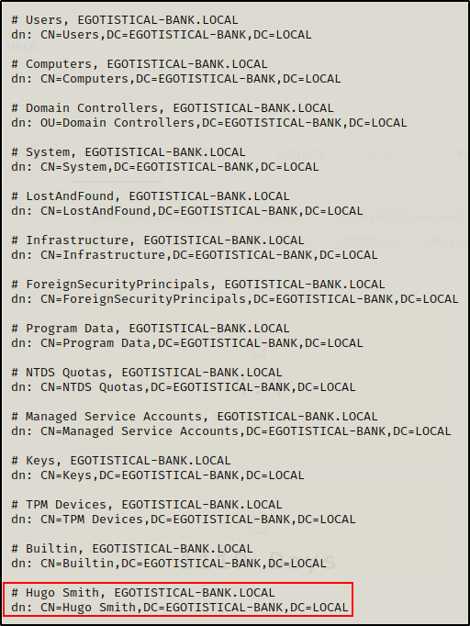Click the # ForeignSecurityPrincipals comment line
Viewport: 470px width, 626px height.
click(198, 285)
